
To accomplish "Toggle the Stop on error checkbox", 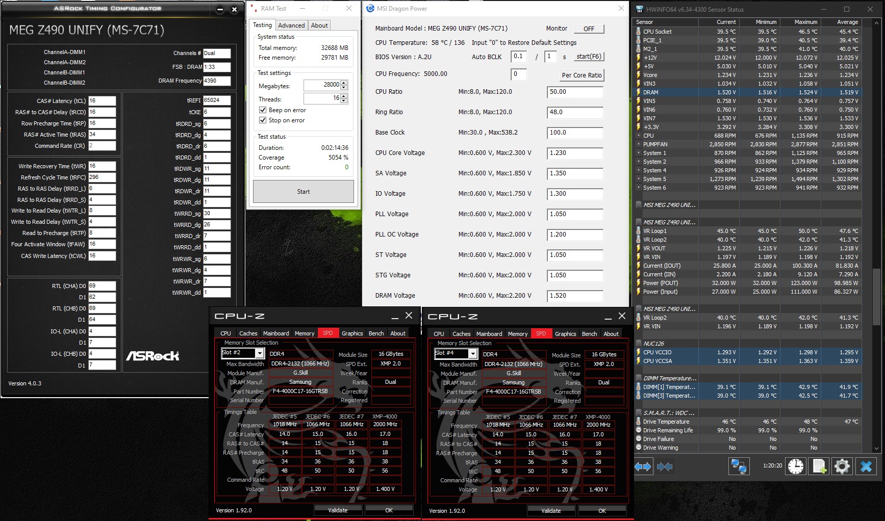I will pos(263,120).
